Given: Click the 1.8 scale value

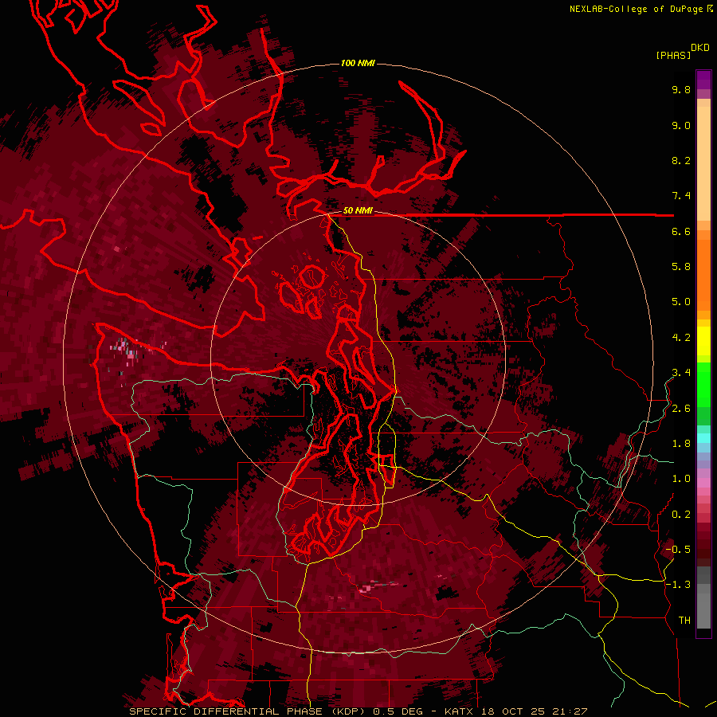Looking at the screenshot, I should coord(681,444).
